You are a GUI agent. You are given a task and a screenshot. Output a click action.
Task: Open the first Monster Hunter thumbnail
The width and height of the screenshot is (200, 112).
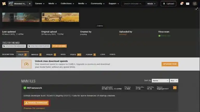21,17
